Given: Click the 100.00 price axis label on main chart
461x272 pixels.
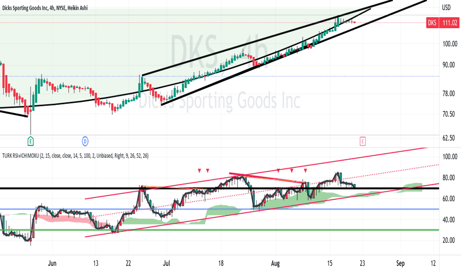Looking at the screenshot, I should (450, 44).
